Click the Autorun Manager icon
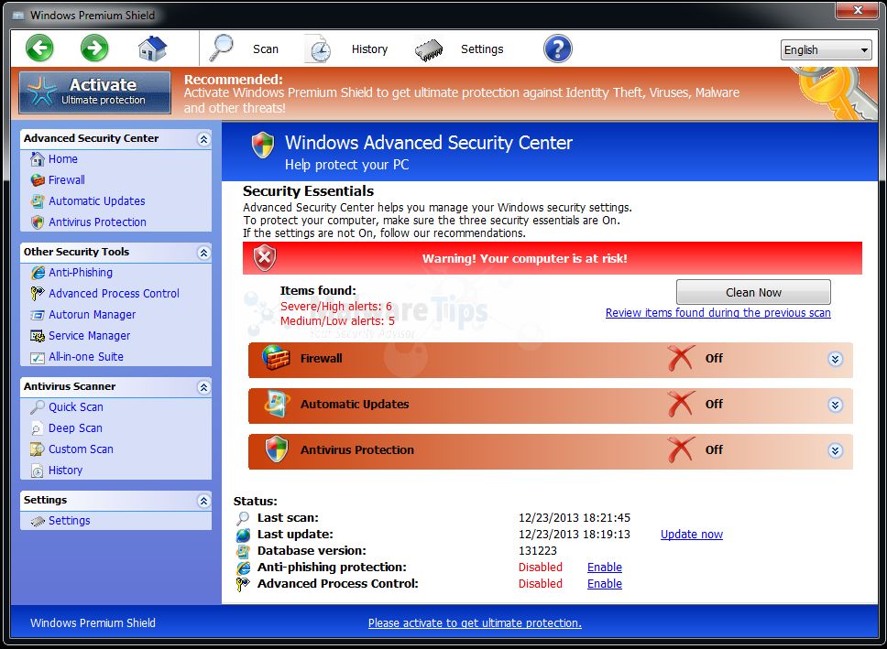887x649 pixels. tap(38, 315)
